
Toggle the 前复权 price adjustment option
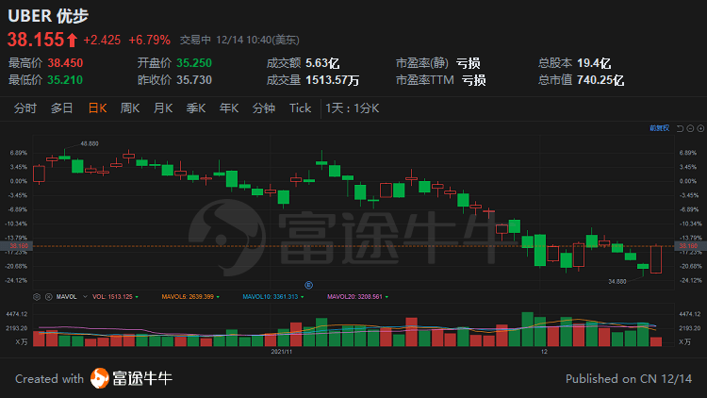pyautogui.click(x=659, y=128)
